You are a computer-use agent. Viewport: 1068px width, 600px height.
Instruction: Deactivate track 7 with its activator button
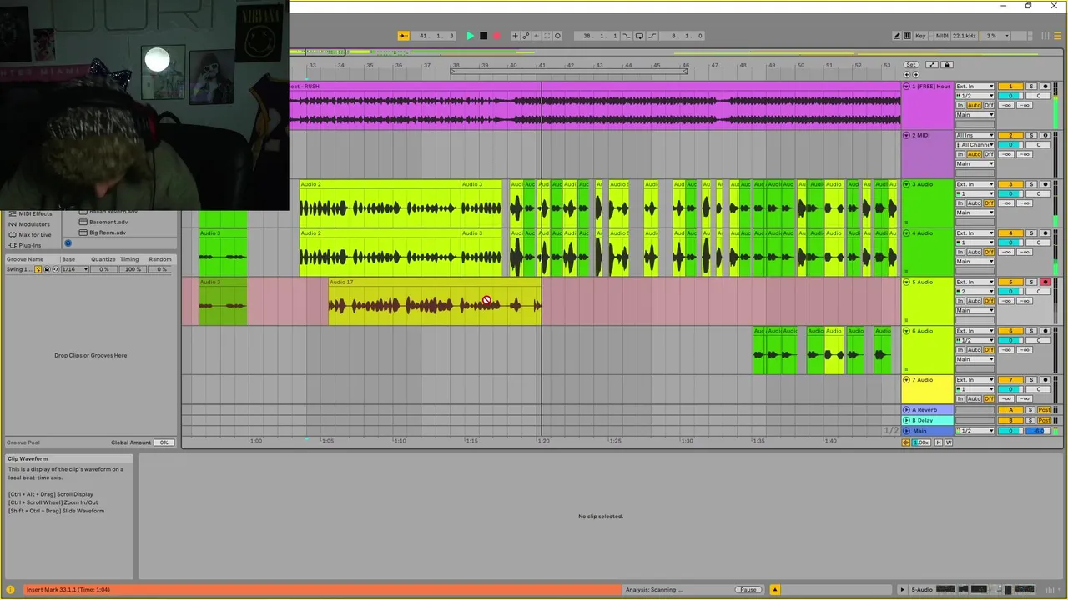pos(1010,380)
